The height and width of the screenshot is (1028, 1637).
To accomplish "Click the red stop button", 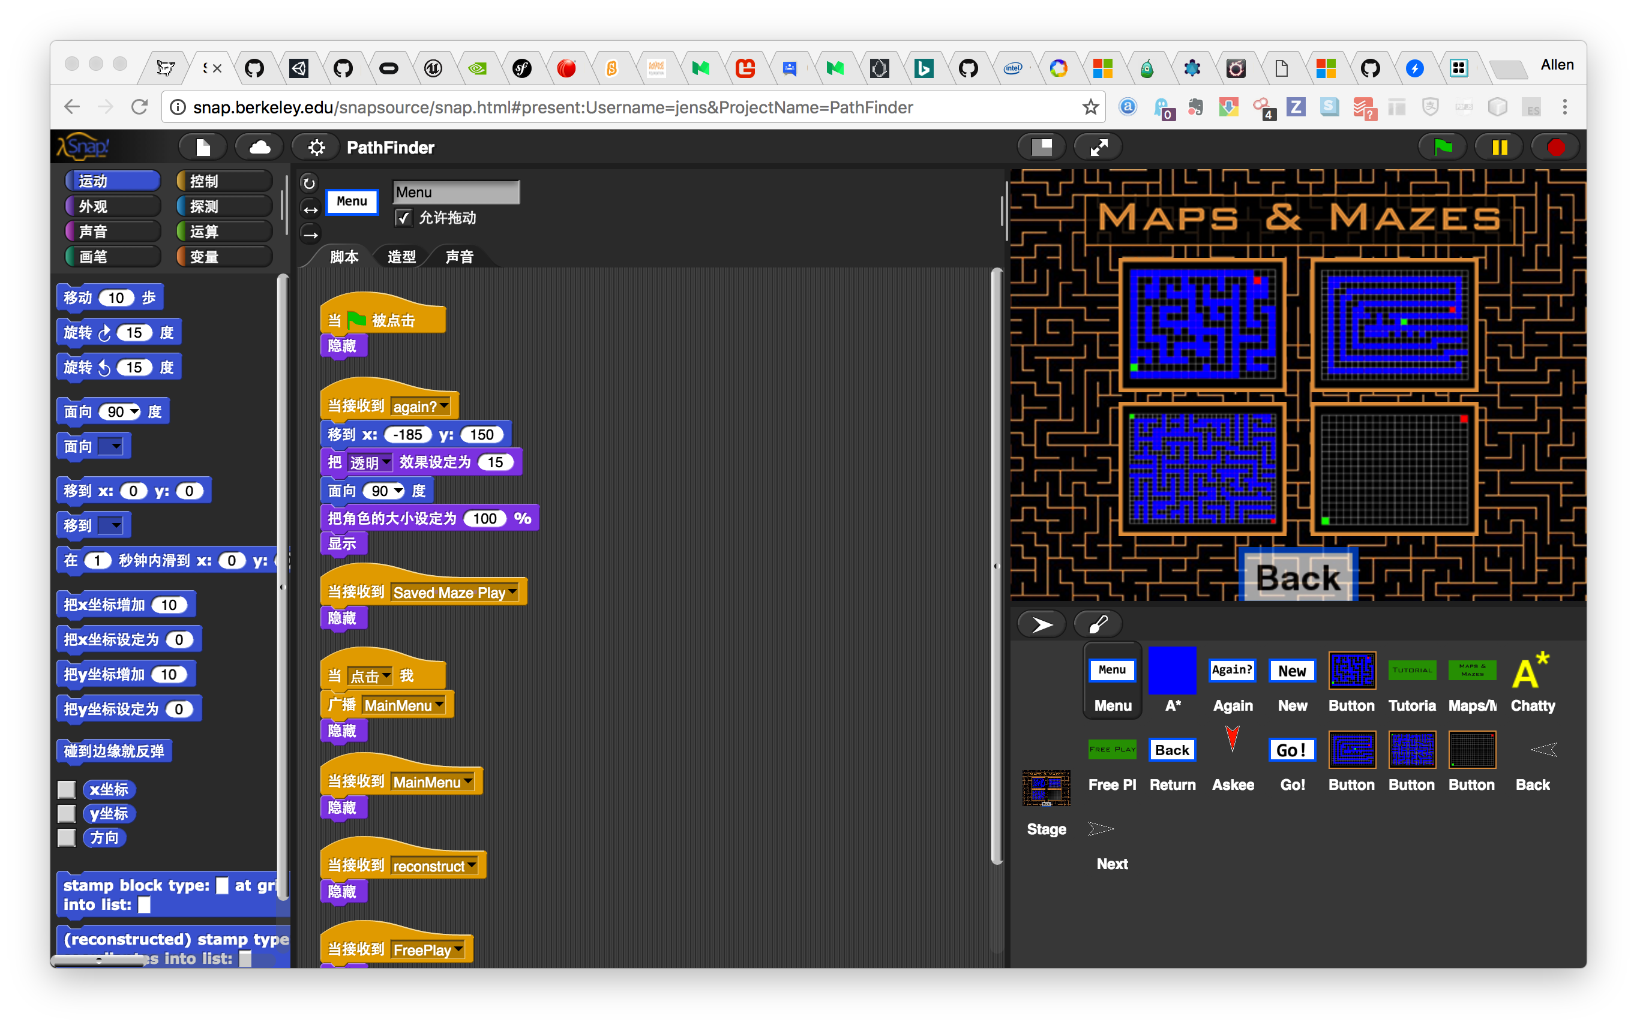I will [1555, 147].
